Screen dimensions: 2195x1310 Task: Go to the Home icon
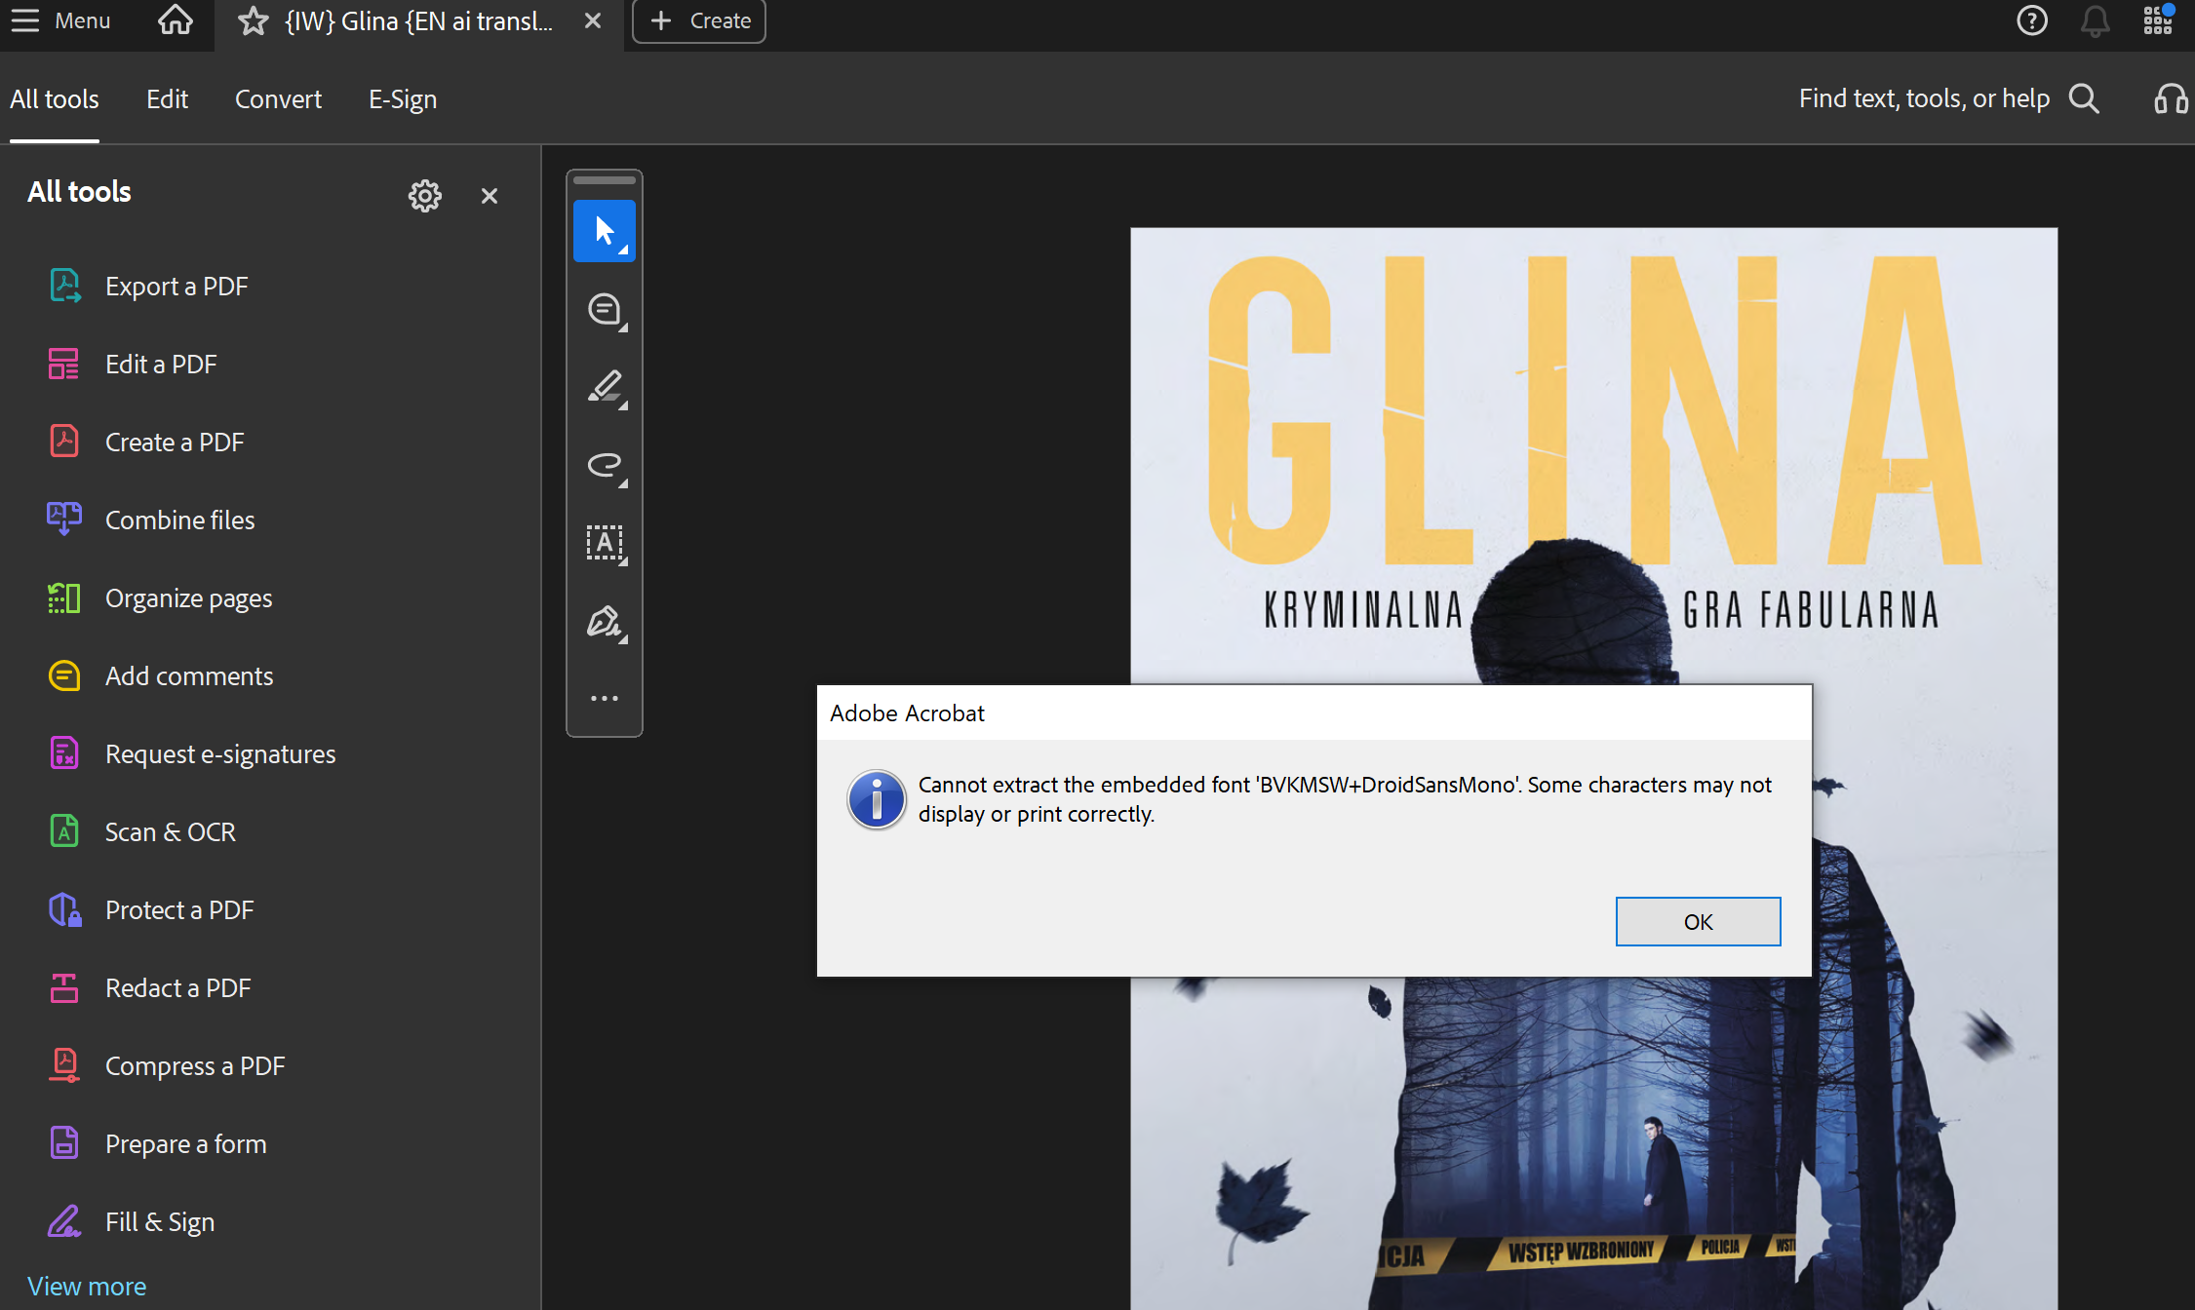tap(176, 20)
